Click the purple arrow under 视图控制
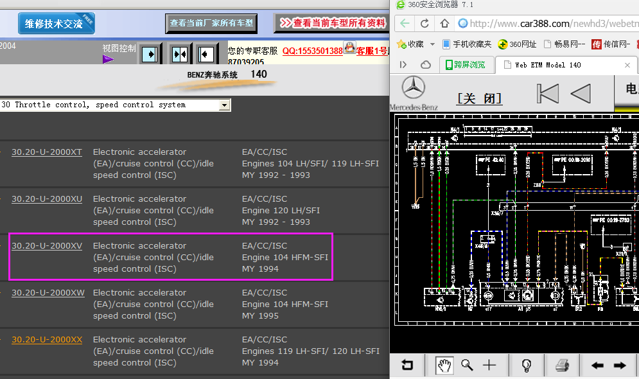 click(x=108, y=60)
